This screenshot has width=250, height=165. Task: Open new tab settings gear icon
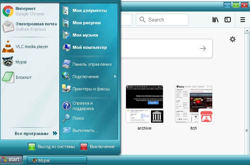click(233, 39)
